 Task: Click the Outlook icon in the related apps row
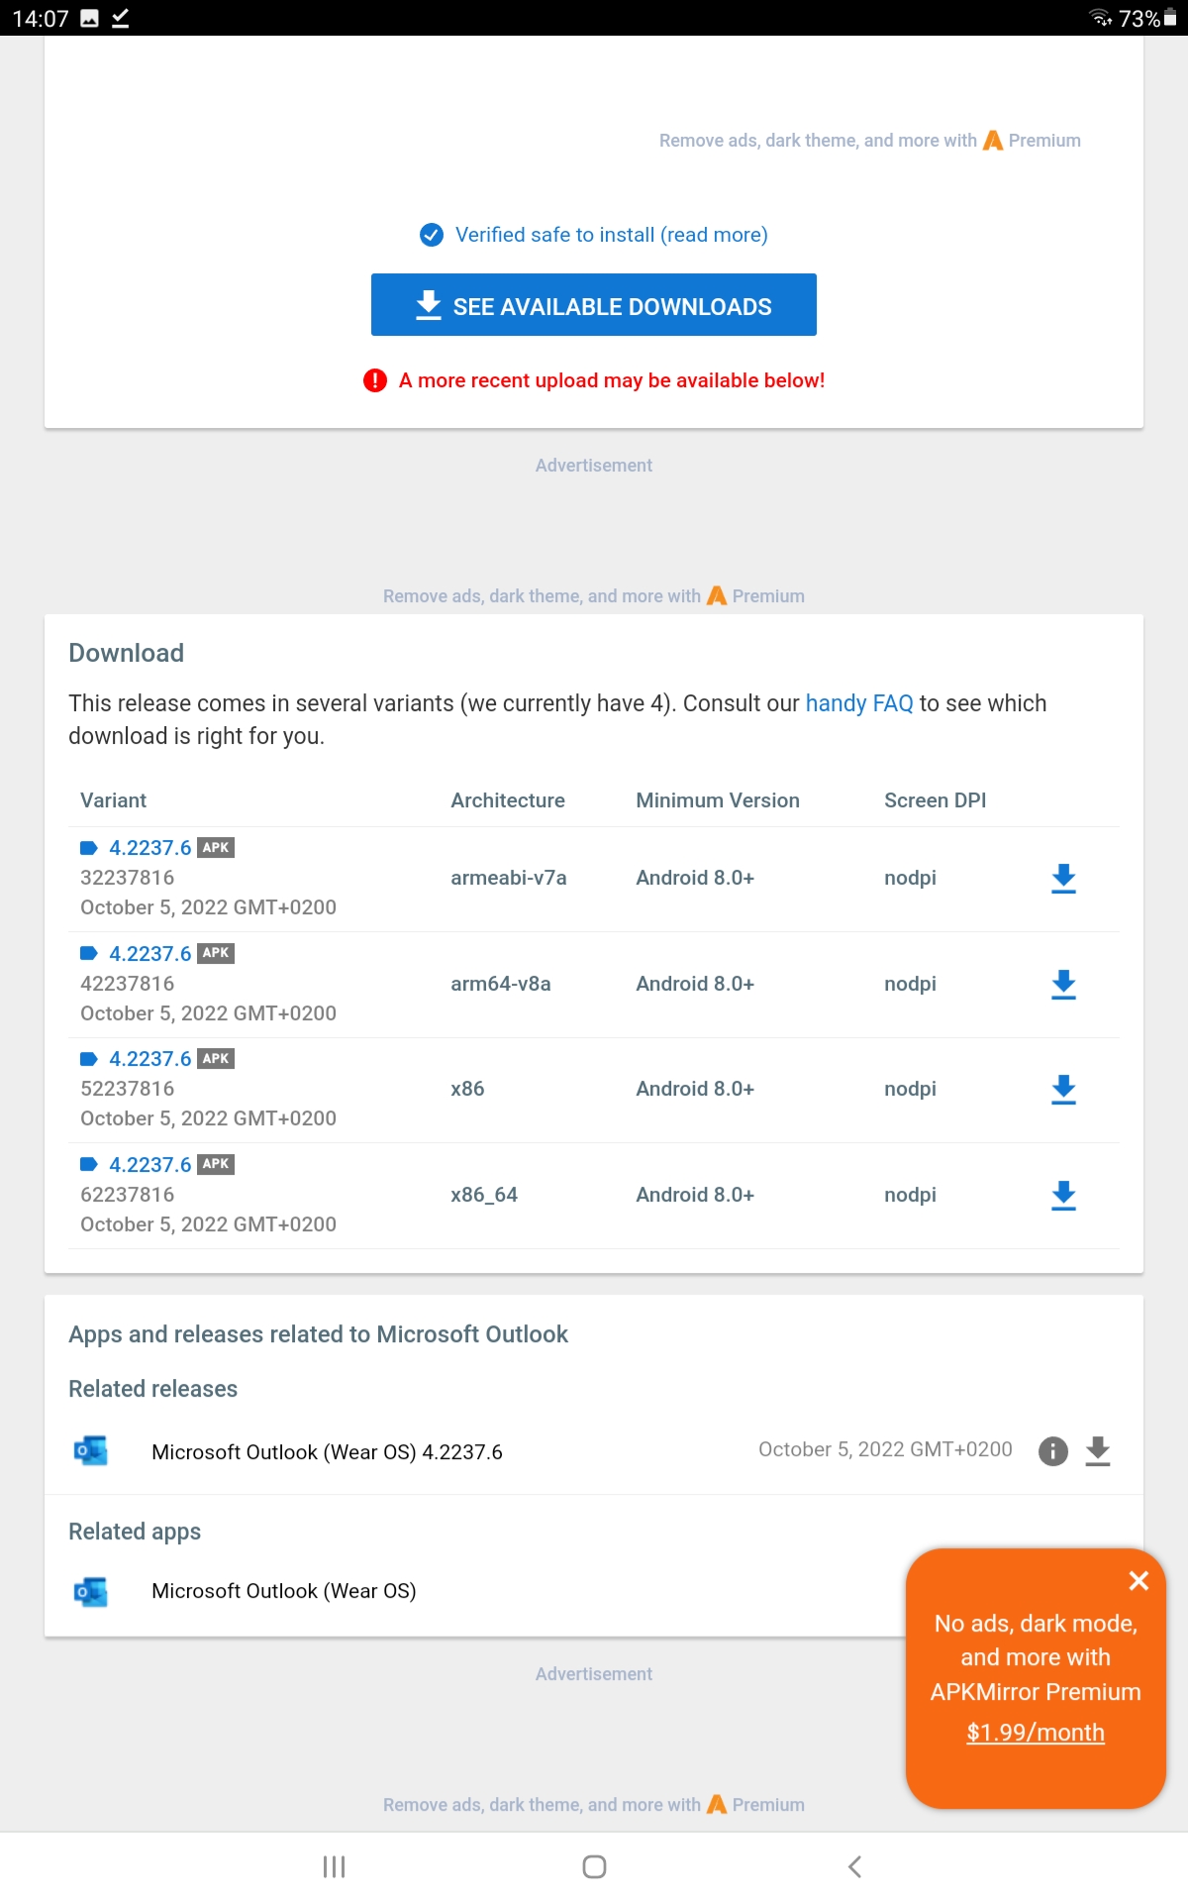point(91,1591)
